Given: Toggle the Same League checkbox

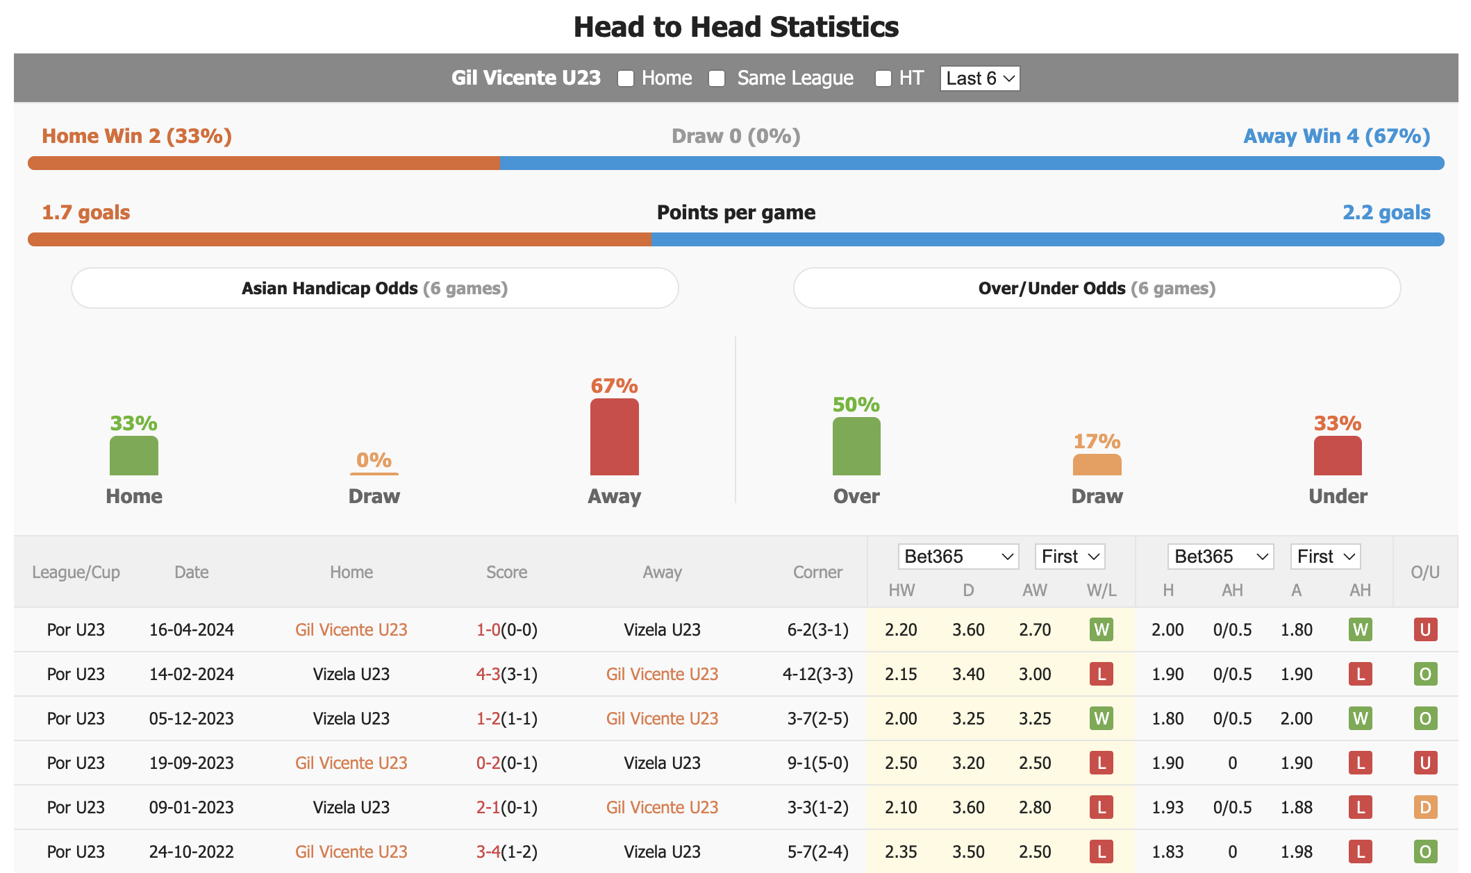Looking at the screenshot, I should click(717, 78).
